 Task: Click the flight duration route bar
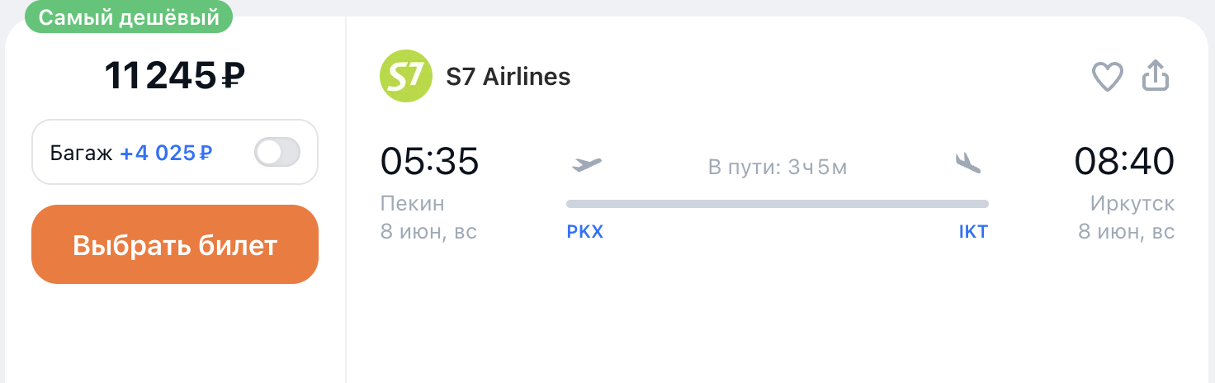click(778, 204)
